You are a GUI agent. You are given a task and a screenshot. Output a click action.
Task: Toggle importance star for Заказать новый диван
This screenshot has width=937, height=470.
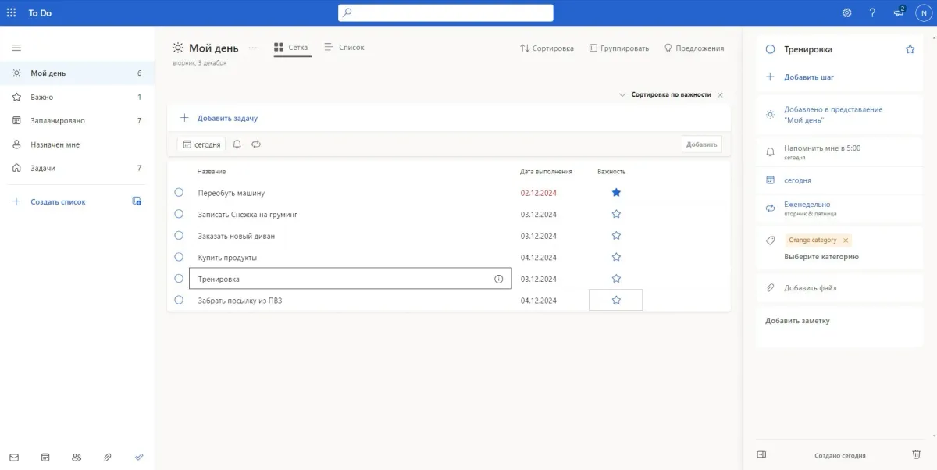(616, 236)
